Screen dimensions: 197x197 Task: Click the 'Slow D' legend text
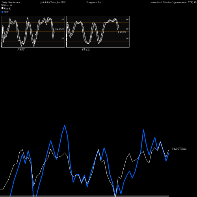[x=8, y=6]
